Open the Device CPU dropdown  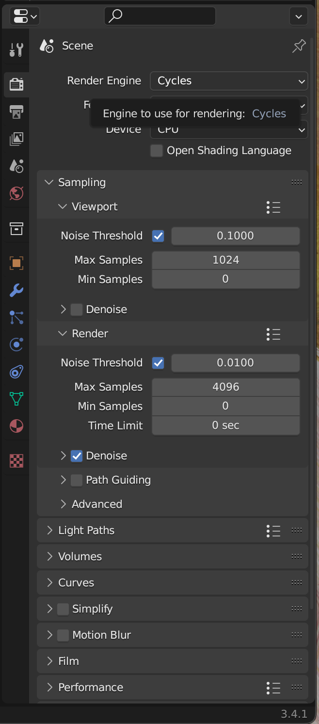[x=229, y=129]
